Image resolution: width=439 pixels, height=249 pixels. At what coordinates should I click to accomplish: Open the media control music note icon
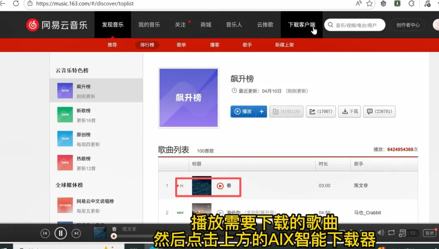[427, 3]
